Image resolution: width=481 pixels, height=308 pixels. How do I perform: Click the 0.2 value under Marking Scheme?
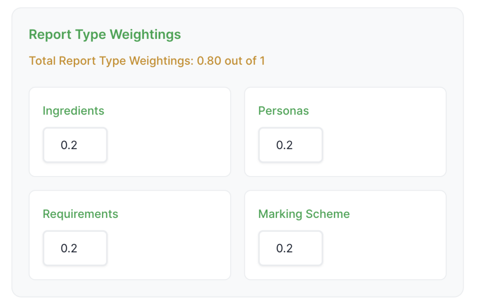pyautogui.click(x=284, y=248)
